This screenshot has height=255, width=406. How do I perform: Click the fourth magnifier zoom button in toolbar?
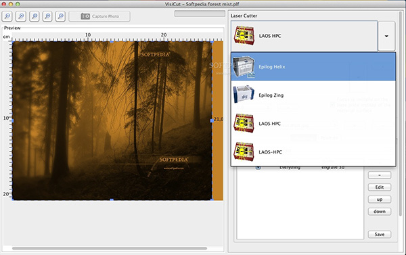[x=47, y=16]
